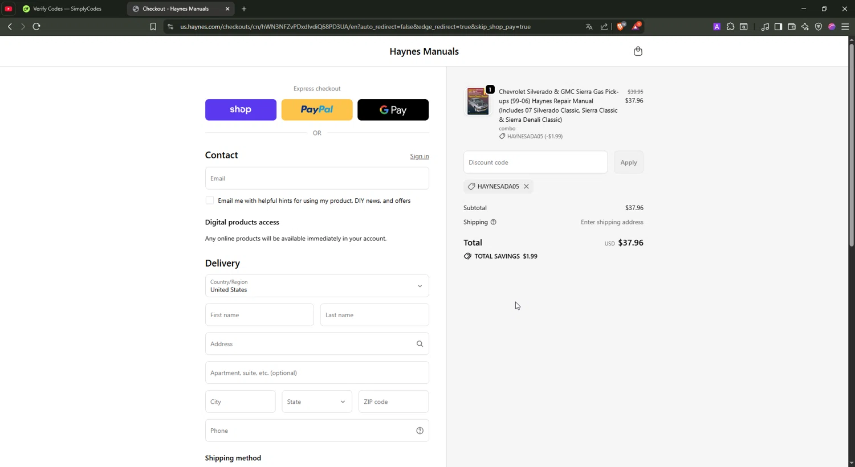855x467 pixels.
Task: Focus the First name field
Action: [x=259, y=315]
